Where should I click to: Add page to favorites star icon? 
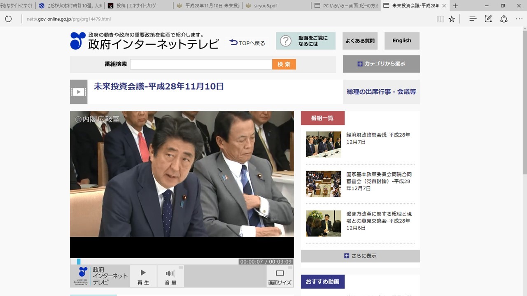click(x=452, y=19)
